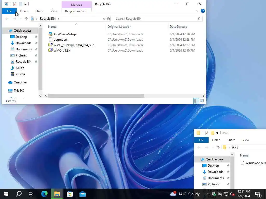Screen dimensions: 266x199
Task: Switch to Large icons view button
Action: (x=202, y=101)
